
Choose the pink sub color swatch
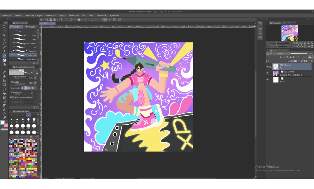[x=6, y=125]
